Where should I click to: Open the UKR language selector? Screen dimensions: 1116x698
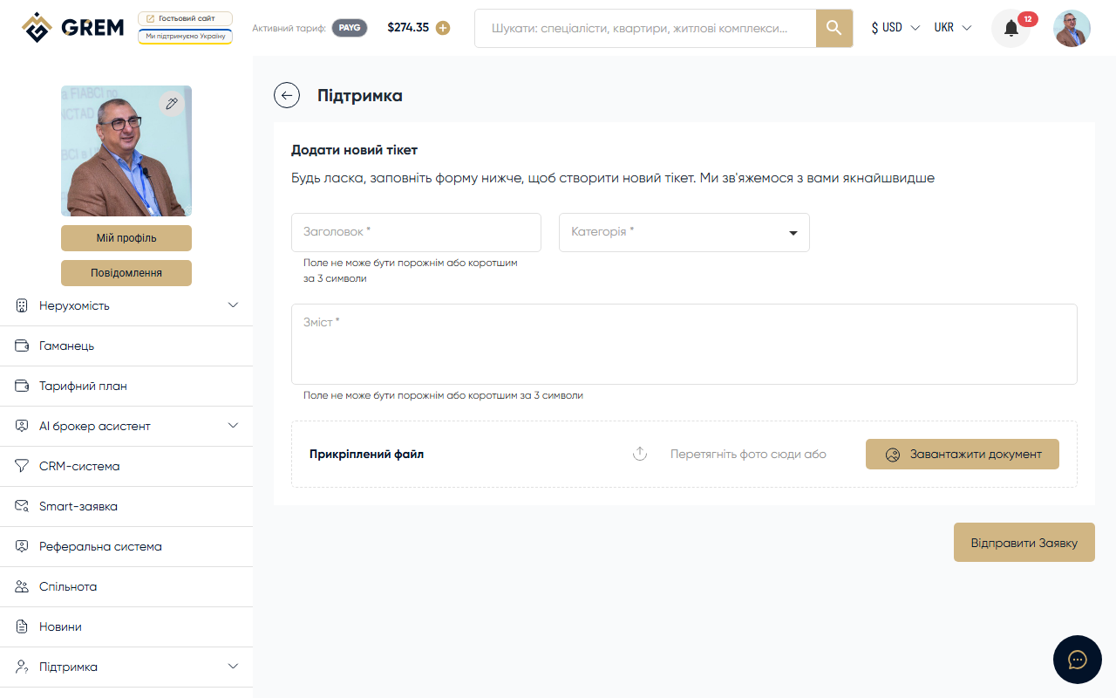[x=952, y=28]
